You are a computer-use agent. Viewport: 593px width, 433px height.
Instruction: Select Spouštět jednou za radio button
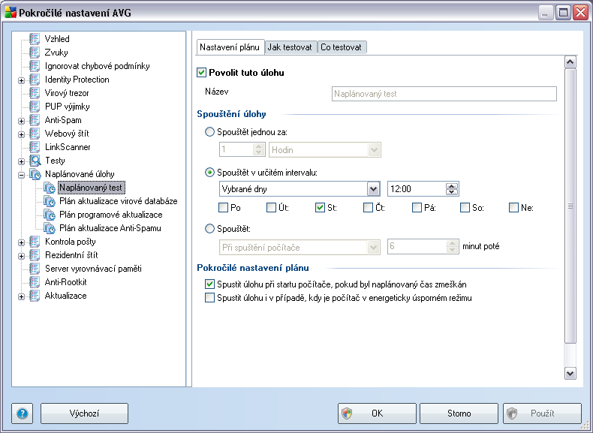209,132
